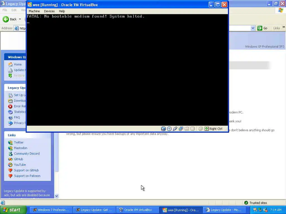Viewport: 286px width, 214px height.
Task: Click the optical disc indicator icon
Action: click(x=169, y=129)
